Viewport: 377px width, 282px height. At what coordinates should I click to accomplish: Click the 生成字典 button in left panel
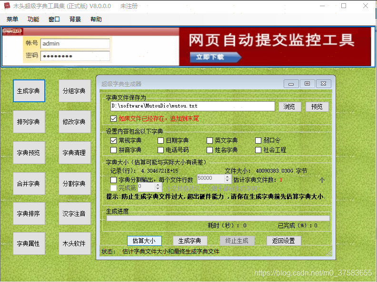[29, 91]
